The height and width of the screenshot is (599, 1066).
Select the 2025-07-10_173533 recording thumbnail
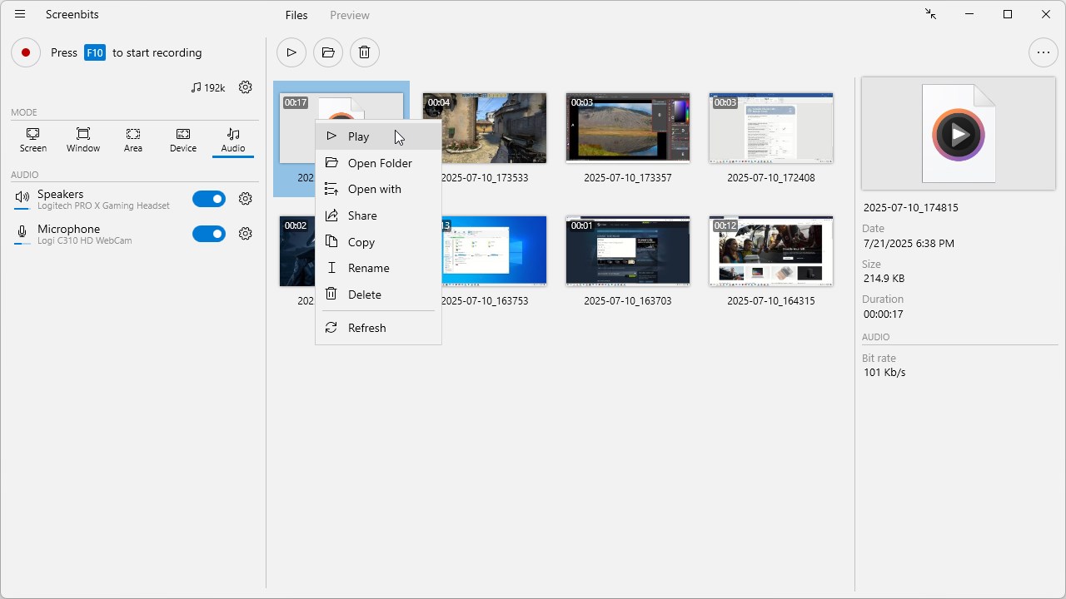coord(485,128)
